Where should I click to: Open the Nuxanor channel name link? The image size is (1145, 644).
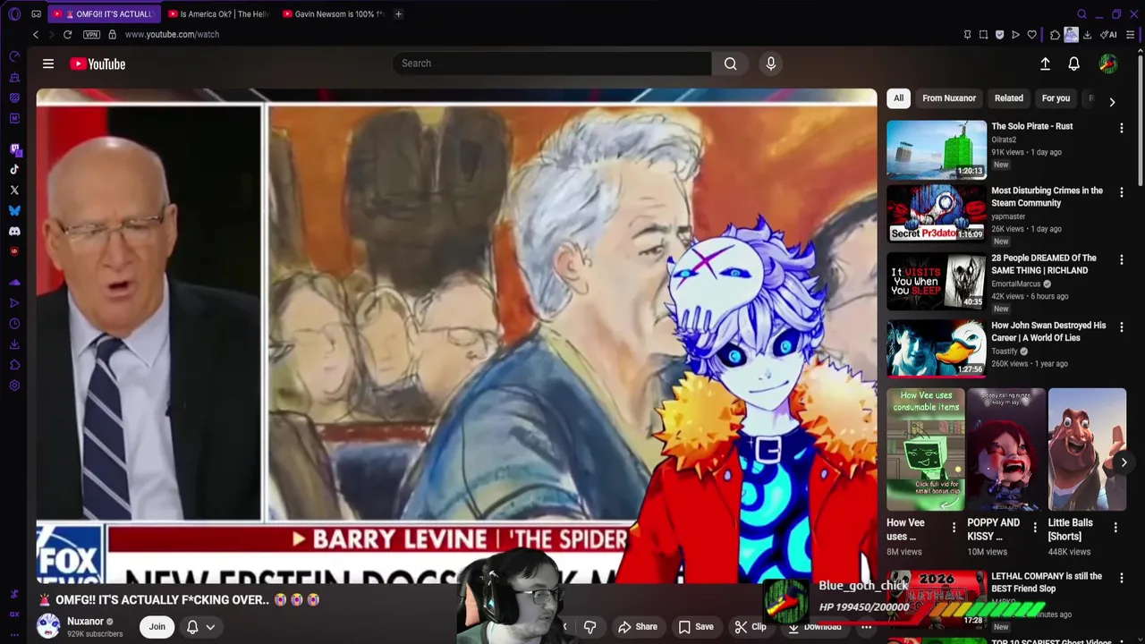(85, 622)
